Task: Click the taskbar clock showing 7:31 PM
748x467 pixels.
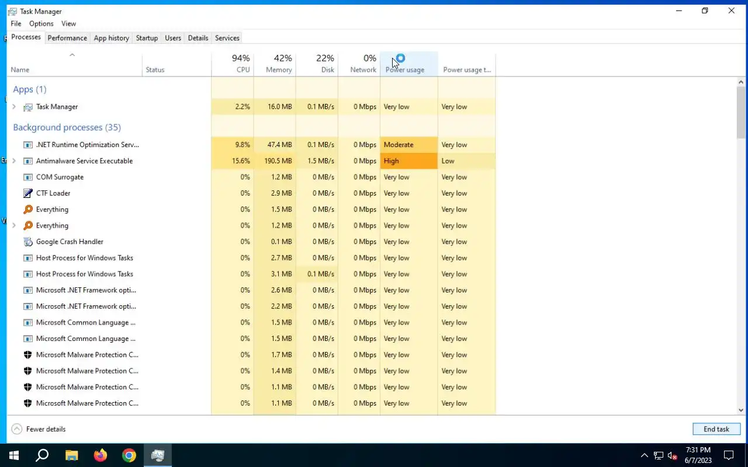Action: tap(698, 455)
